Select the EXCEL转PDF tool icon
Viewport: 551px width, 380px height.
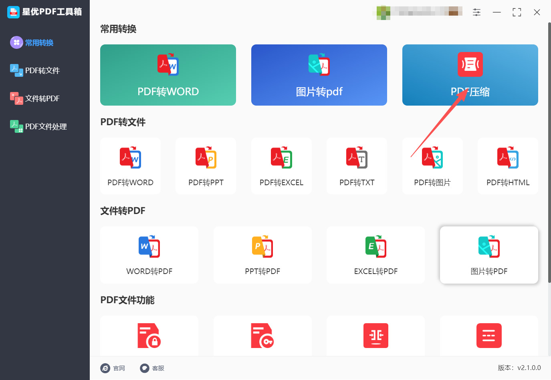[x=376, y=246]
